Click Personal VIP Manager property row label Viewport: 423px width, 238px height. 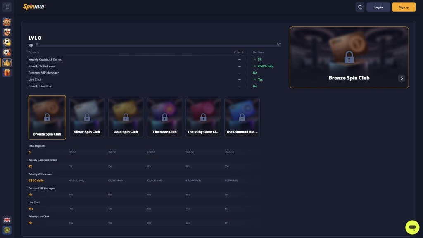43,73
